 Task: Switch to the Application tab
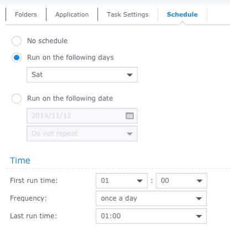[72, 14]
